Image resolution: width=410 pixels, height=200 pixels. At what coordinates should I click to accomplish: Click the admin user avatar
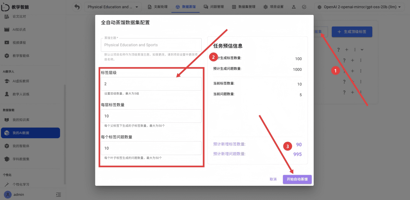tap(7, 194)
